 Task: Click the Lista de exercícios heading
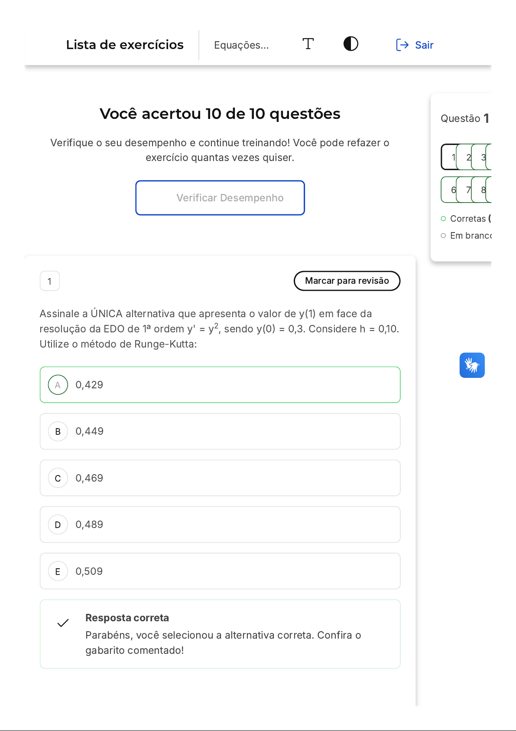tap(125, 45)
